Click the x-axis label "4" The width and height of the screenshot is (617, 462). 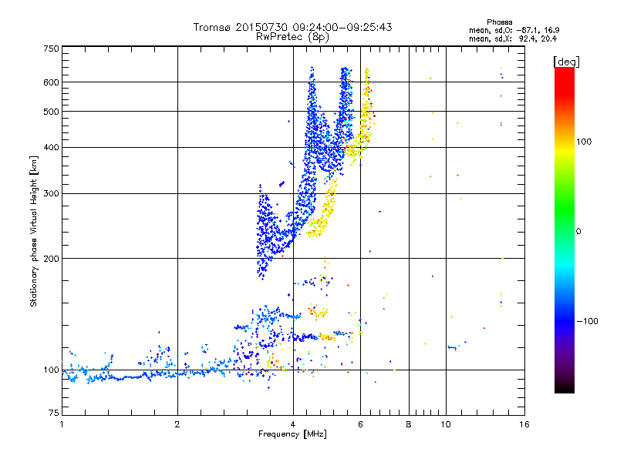click(x=293, y=424)
